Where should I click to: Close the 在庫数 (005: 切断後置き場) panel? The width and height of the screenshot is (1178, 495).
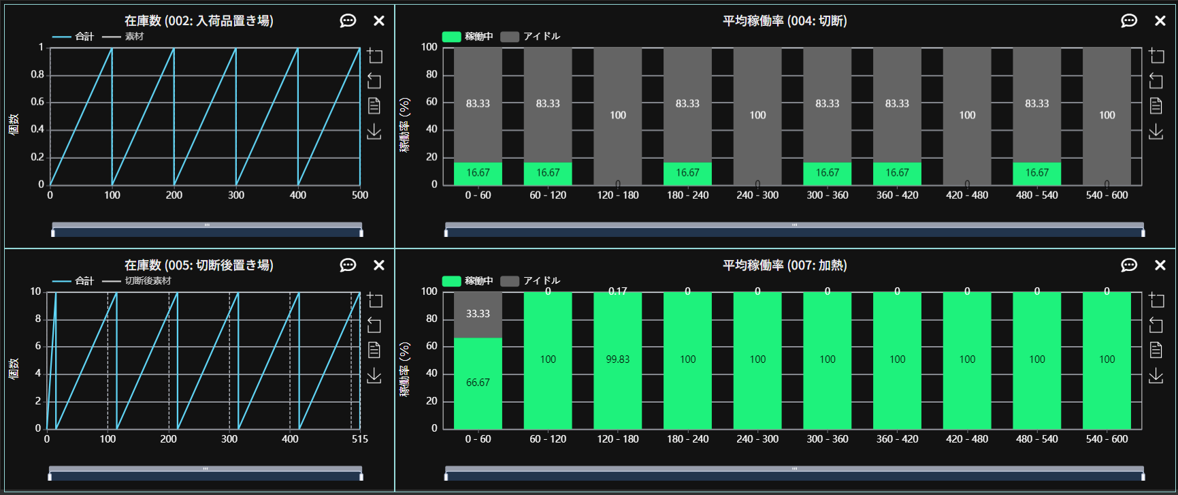(379, 265)
